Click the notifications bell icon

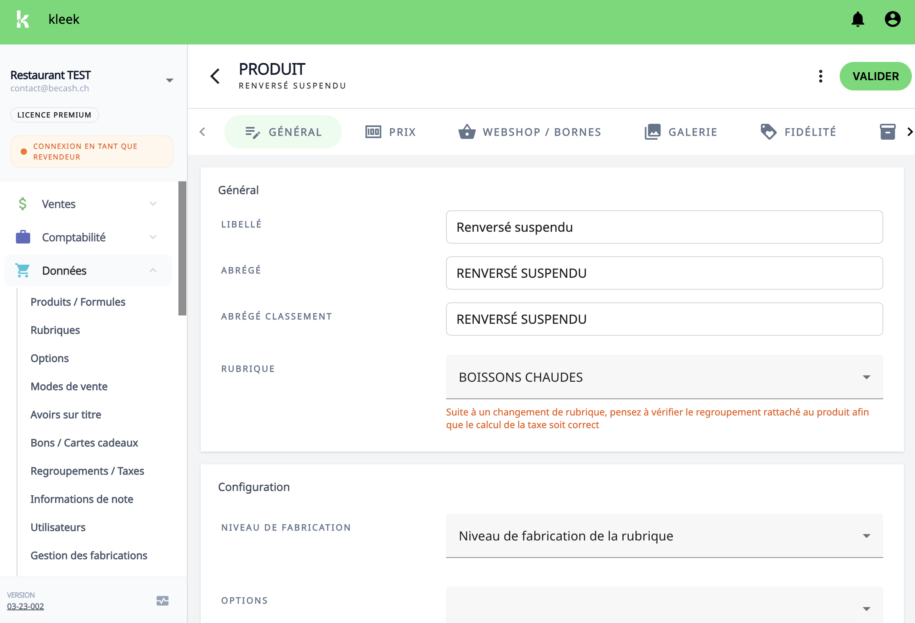[858, 19]
